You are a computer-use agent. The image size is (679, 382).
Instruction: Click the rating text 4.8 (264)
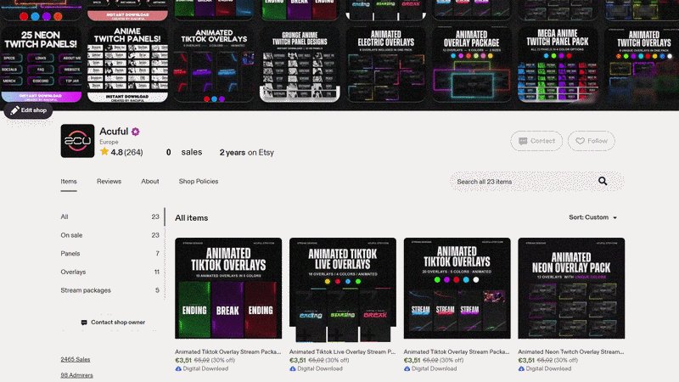point(126,152)
